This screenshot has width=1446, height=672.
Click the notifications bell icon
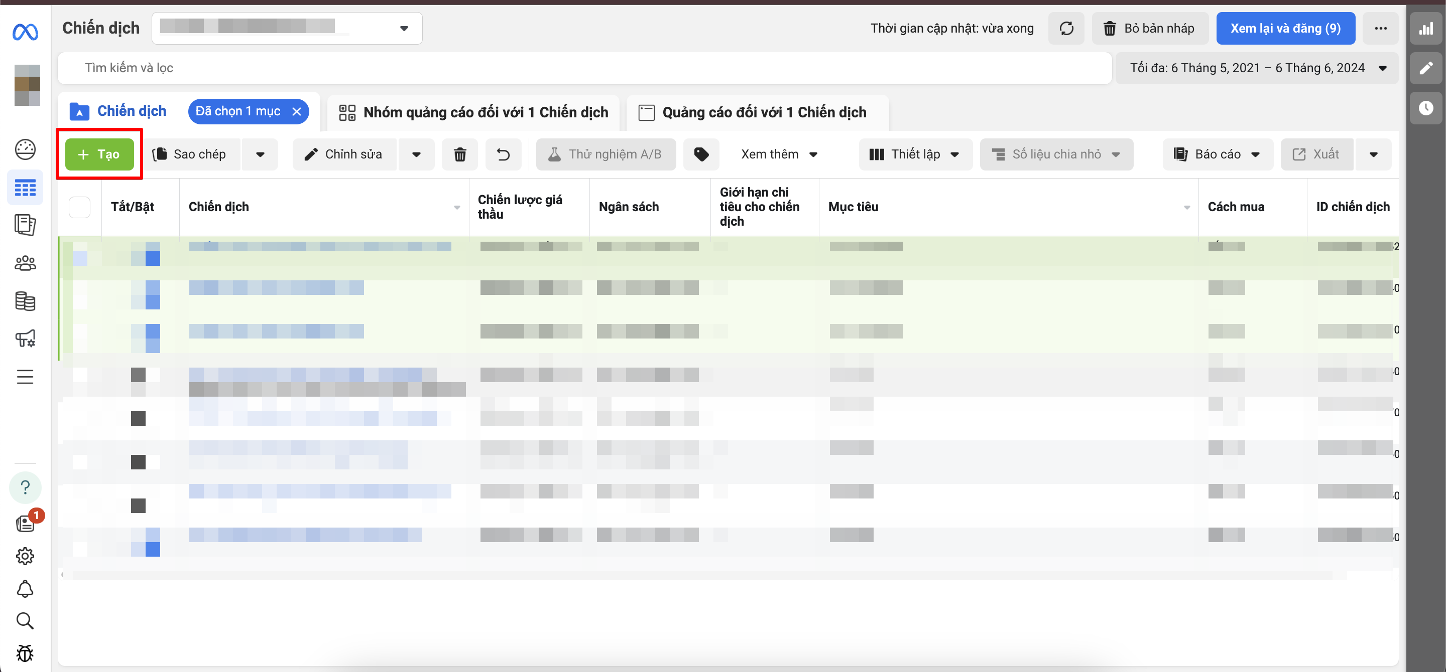point(25,588)
